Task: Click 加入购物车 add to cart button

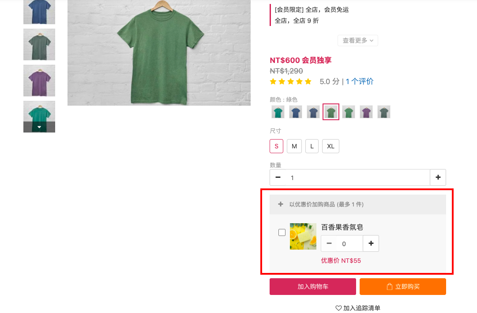Action: [313, 287]
